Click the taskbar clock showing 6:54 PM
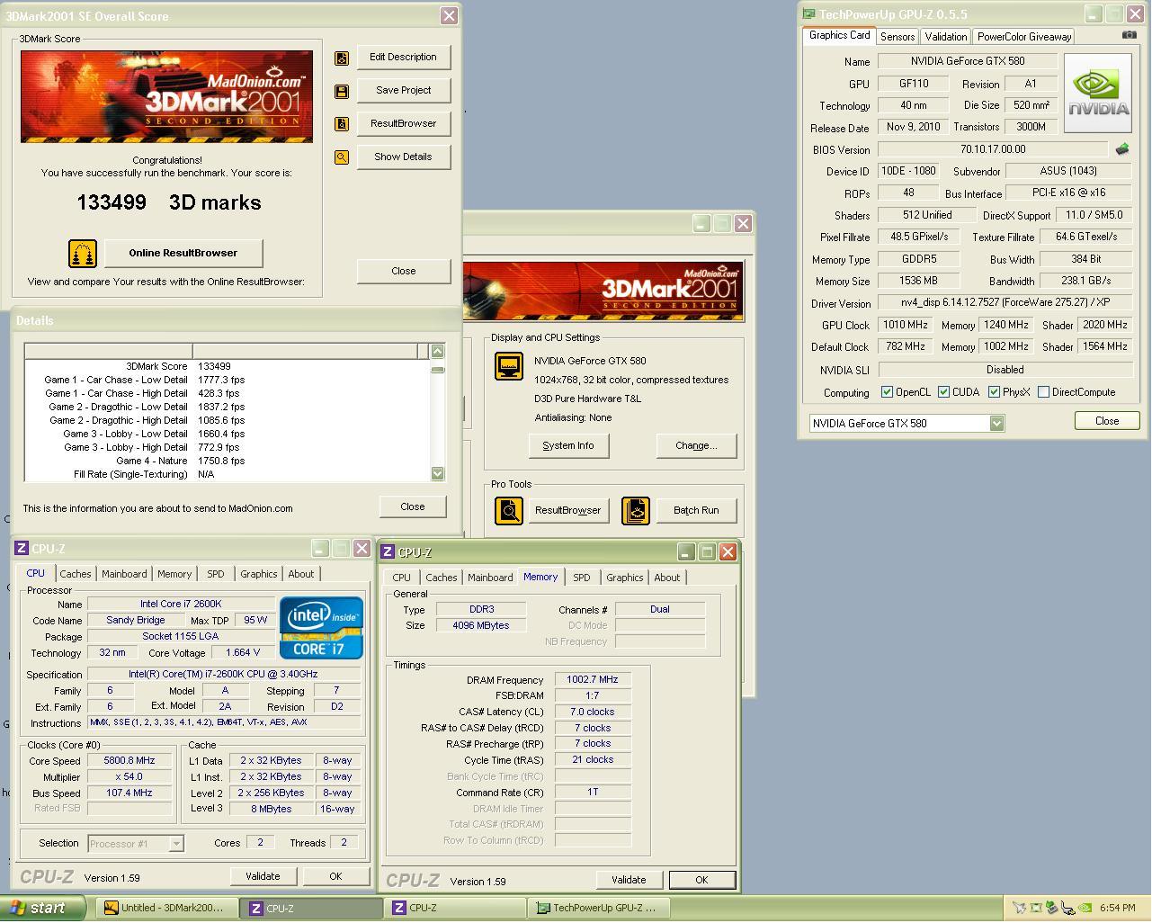1152x923 pixels. (1118, 909)
